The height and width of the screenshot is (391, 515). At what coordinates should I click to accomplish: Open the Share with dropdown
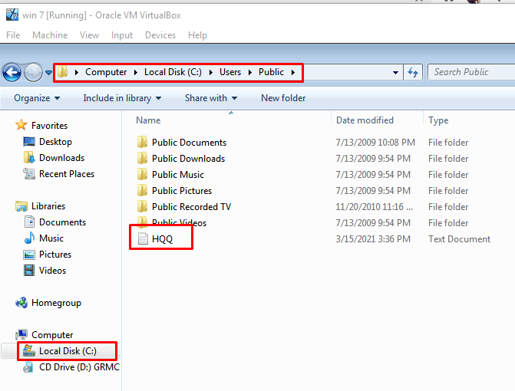[211, 98]
